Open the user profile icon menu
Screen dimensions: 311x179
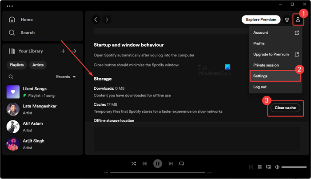click(x=298, y=20)
